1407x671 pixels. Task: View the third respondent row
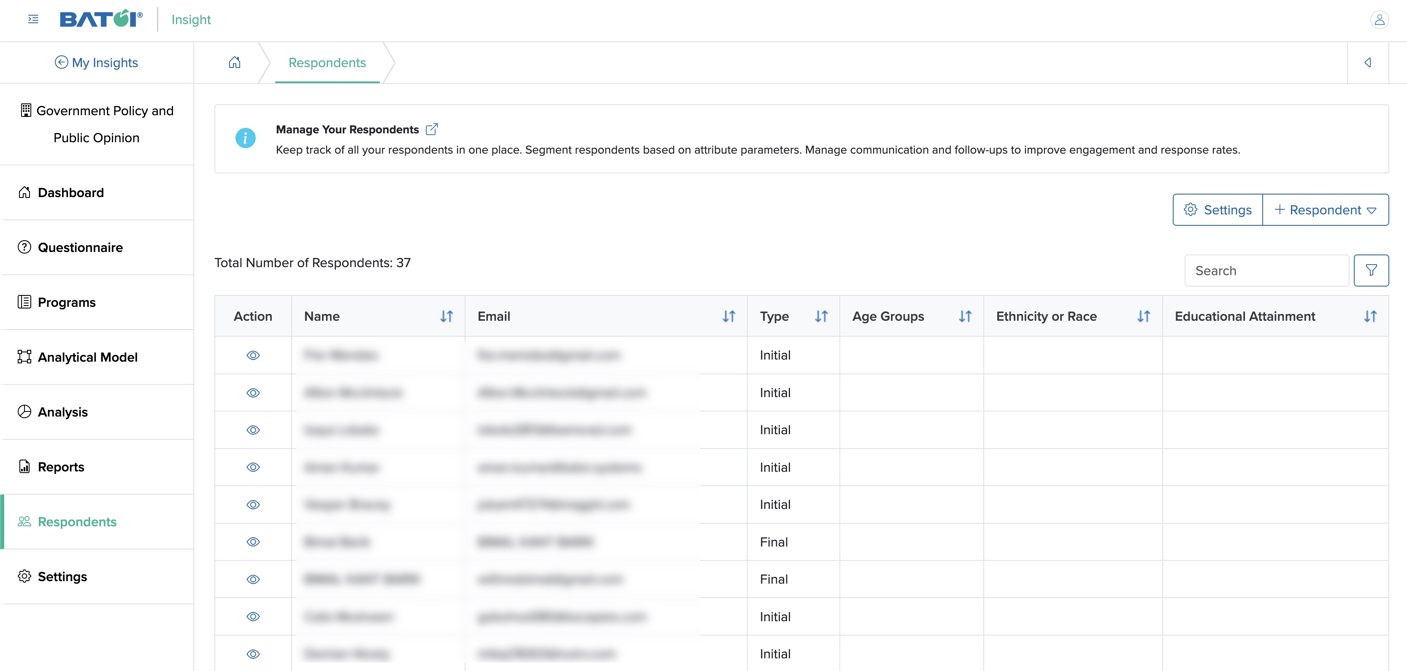pos(253,430)
